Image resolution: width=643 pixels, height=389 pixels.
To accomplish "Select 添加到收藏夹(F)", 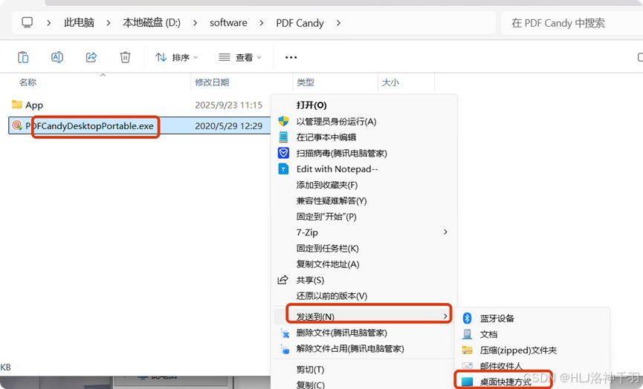I will tap(327, 185).
